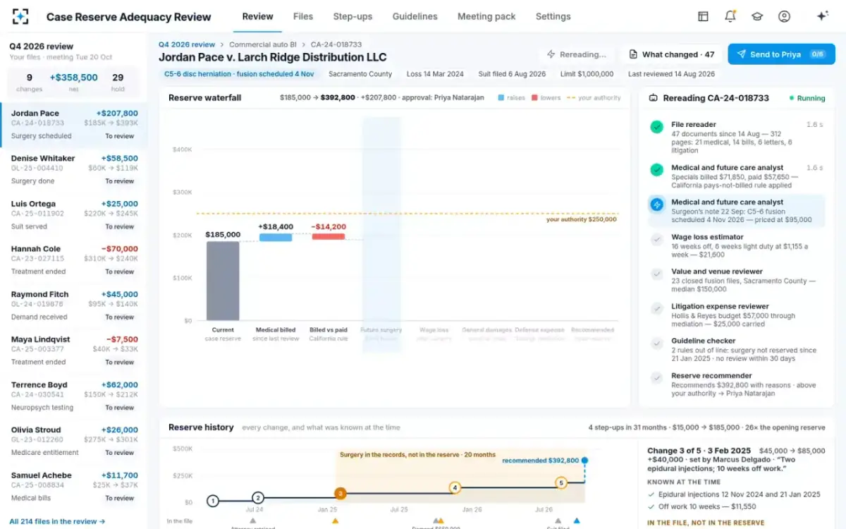
Task: Click the blue raises legend swatch
Action: click(x=501, y=98)
